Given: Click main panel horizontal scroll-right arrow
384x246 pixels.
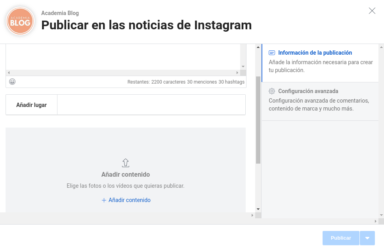Looking at the screenshot, I should point(252,215).
